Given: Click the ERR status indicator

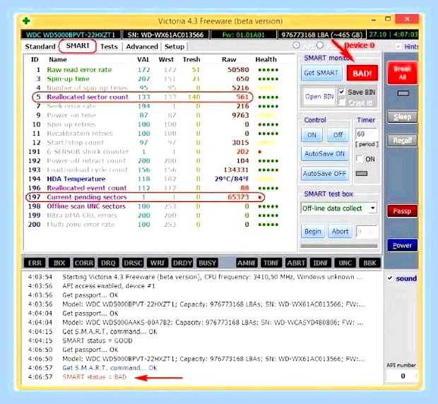Looking at the screenshot, I should (35, 263).
